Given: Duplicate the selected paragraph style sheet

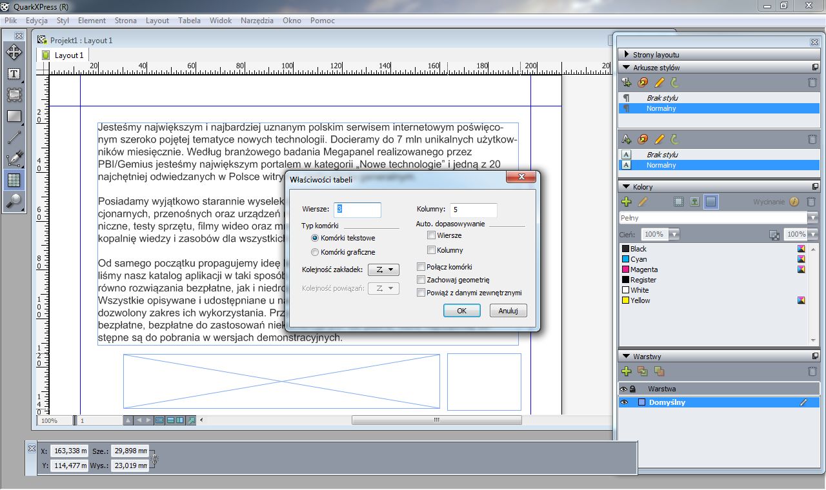Looking at the screenshot, I should pos(643,83).
